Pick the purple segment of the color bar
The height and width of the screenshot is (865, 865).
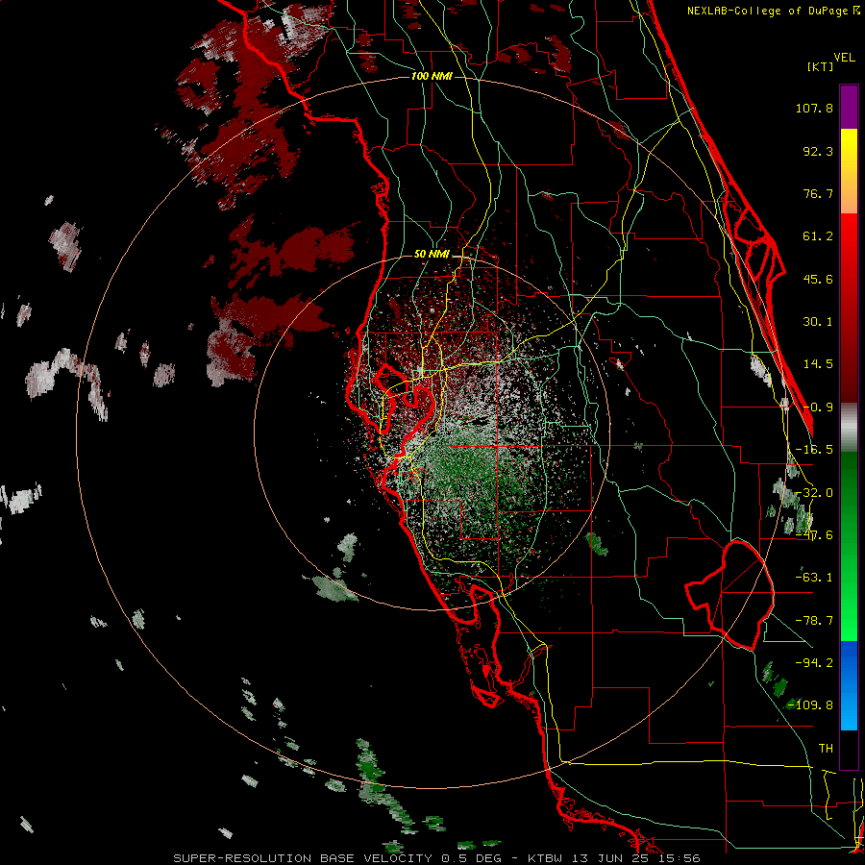849,107
